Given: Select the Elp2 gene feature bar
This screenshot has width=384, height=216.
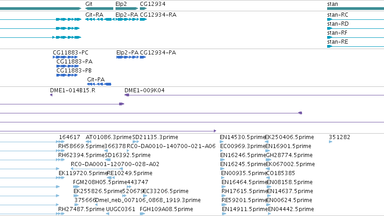Looking at the screenshot, I should [127, 9].
